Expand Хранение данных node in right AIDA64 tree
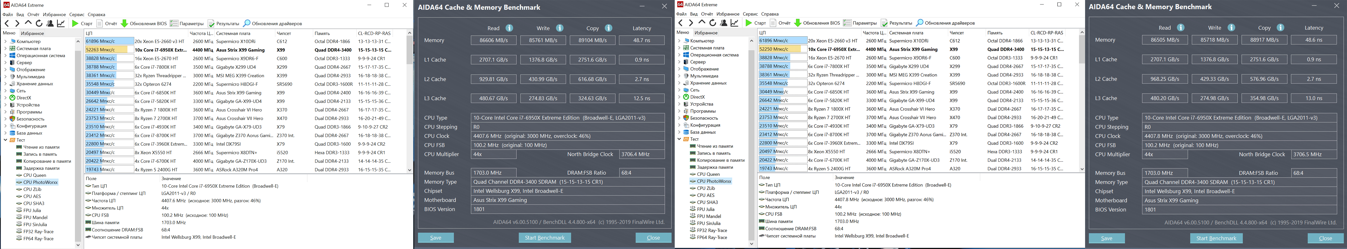1347x249 pixels. click(679, 83)
